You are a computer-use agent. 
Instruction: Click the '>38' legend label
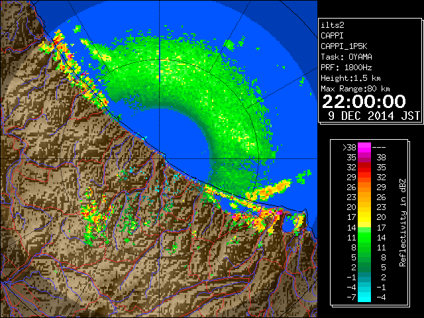(x=349, y=148)
